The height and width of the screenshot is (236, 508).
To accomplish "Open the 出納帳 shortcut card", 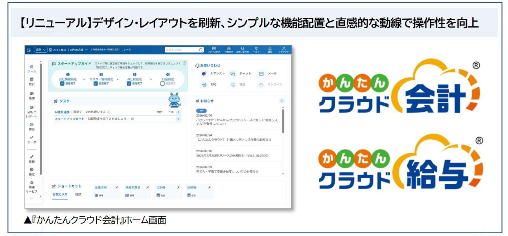I will (199, 191).
